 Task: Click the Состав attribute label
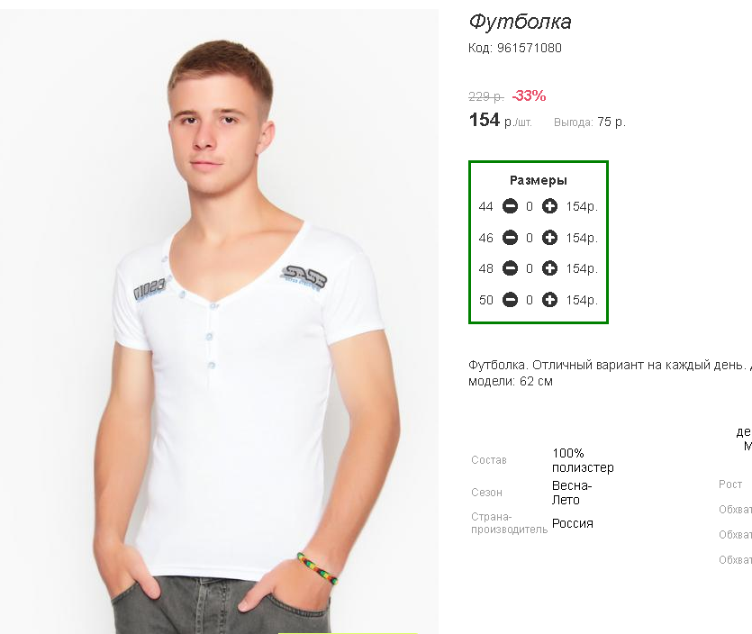pos(489,460)
